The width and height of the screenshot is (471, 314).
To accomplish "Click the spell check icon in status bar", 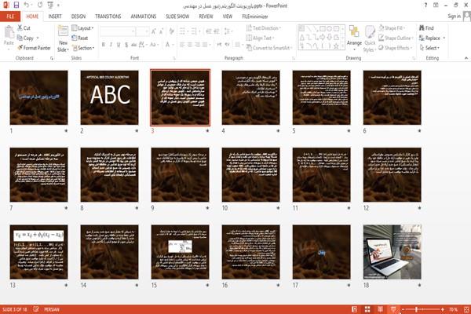I will (x=36, y=309).
